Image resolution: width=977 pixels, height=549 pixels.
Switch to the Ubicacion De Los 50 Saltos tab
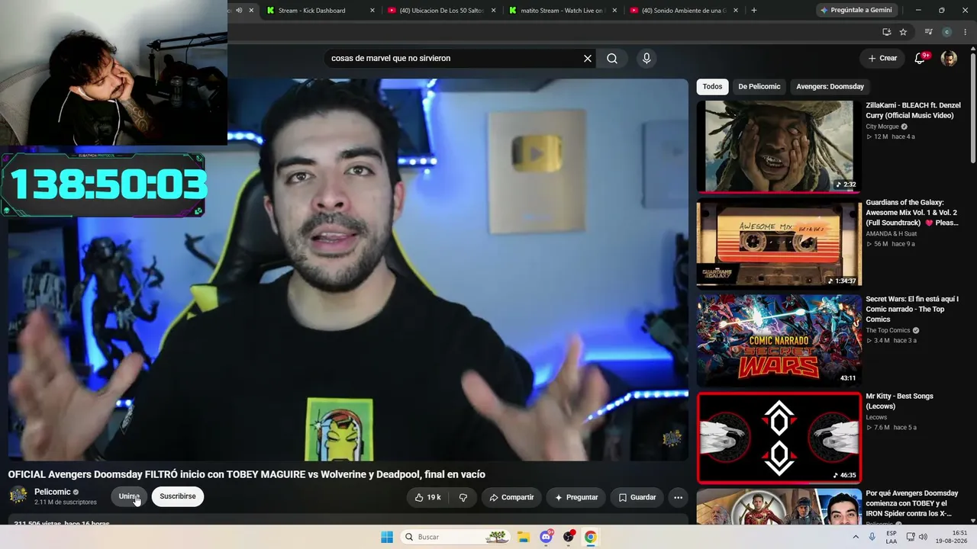(441, 11)
